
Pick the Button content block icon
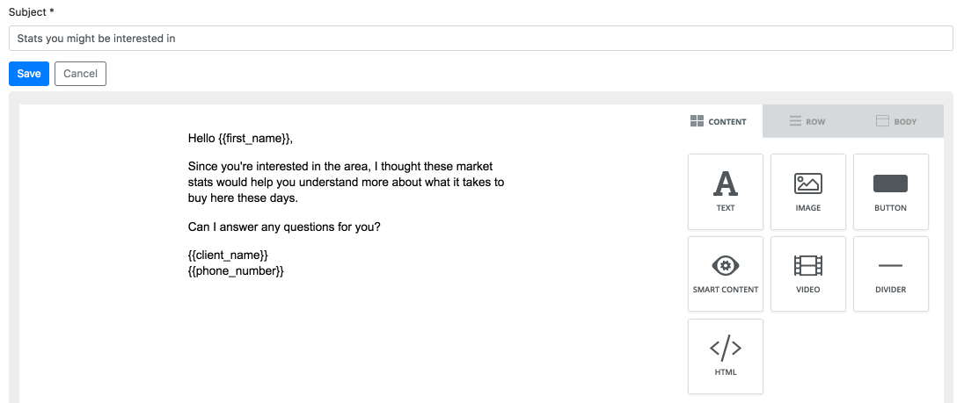[890, 184]
